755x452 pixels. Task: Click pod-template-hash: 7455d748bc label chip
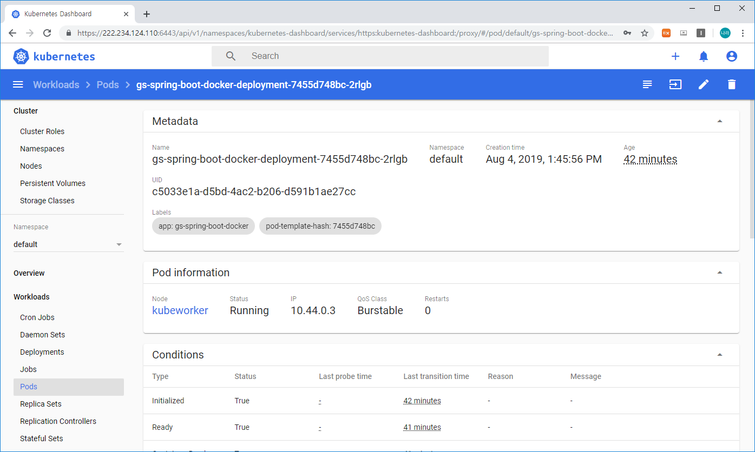[x=320, y=226]
